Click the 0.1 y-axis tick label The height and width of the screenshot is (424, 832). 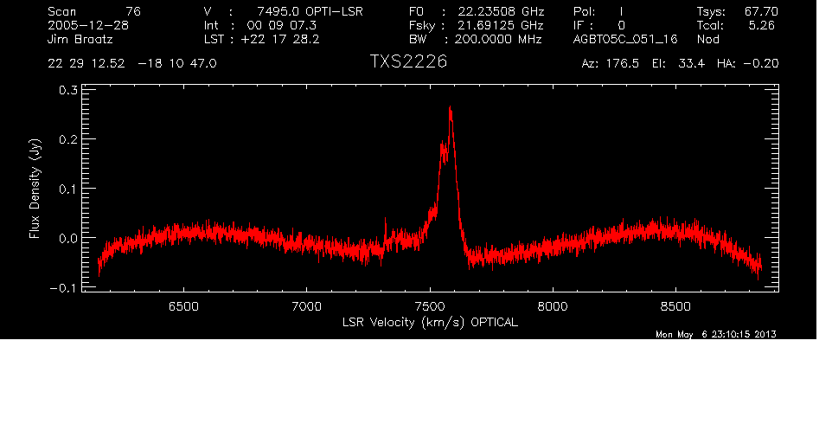tap(67, 189)
